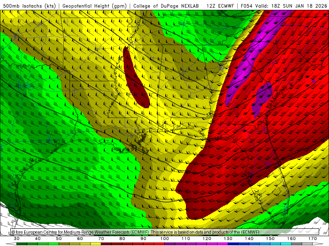Click the 'Geopotential Height (gpm)' header label
Image resolution: width=329 pixels, height=246 pixels.
[x=95, y=6]
